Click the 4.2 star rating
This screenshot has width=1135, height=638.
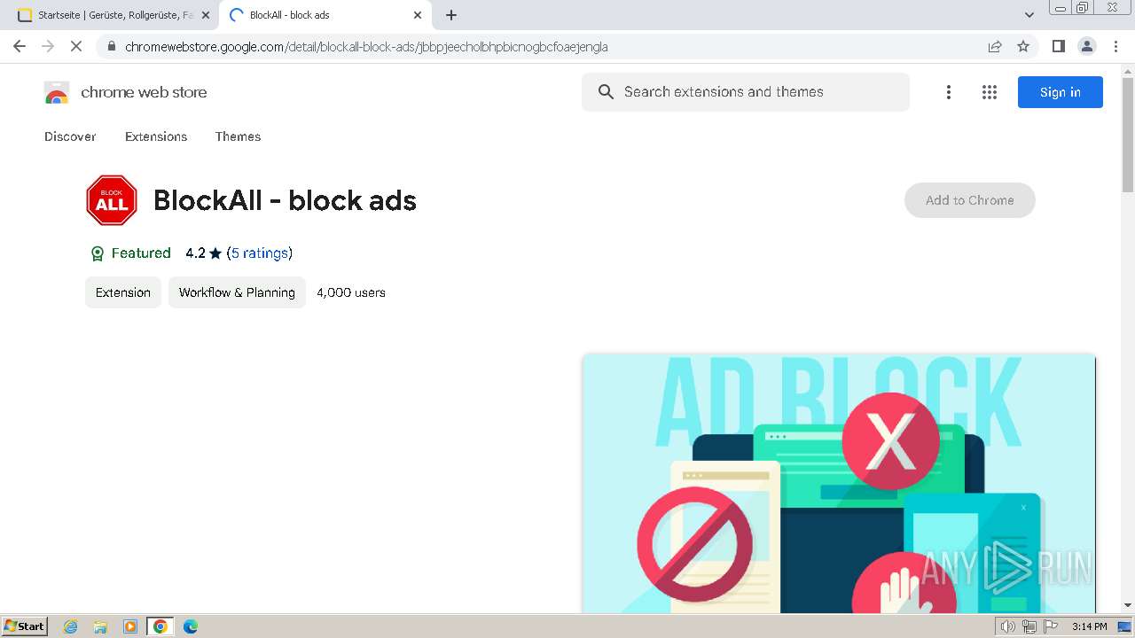pos(203,253)
